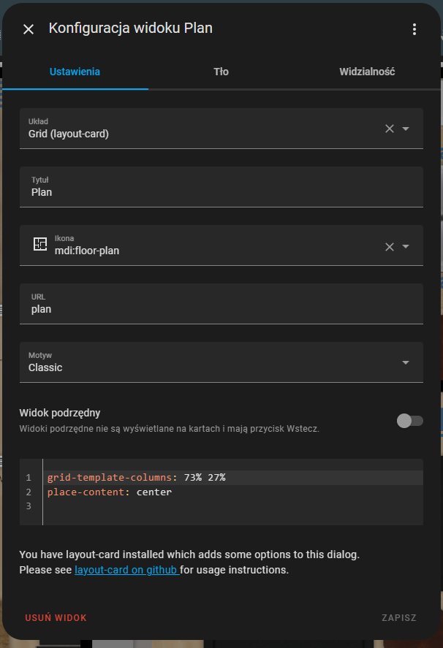Switch to the Widzialność tab

(367, 72)
